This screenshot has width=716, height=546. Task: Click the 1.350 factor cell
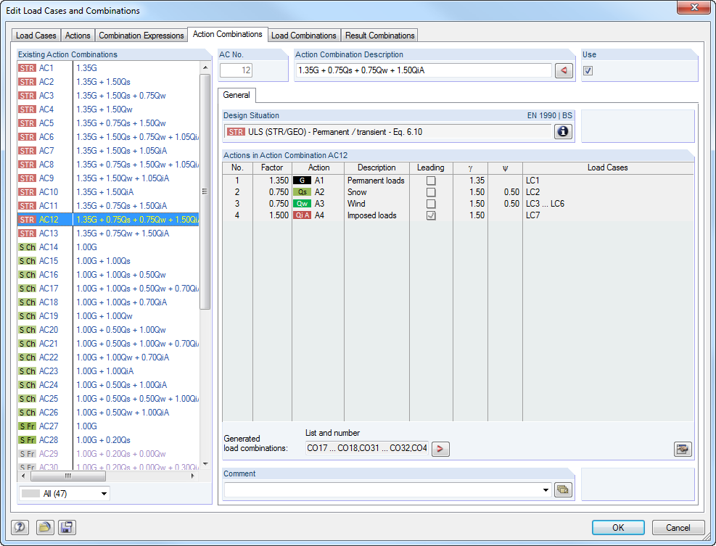click(x=272, y=181)
